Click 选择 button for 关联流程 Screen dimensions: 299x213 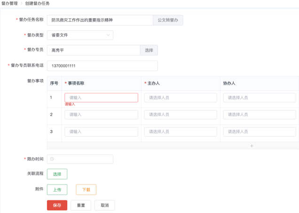57,174
